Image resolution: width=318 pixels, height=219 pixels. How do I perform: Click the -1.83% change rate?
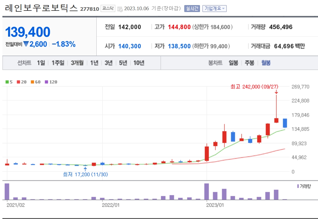64,44
